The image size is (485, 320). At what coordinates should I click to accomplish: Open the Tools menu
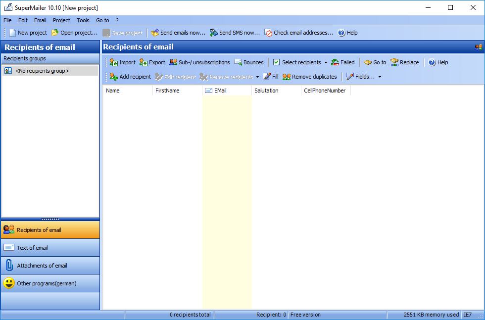click(x=83, y=20)
